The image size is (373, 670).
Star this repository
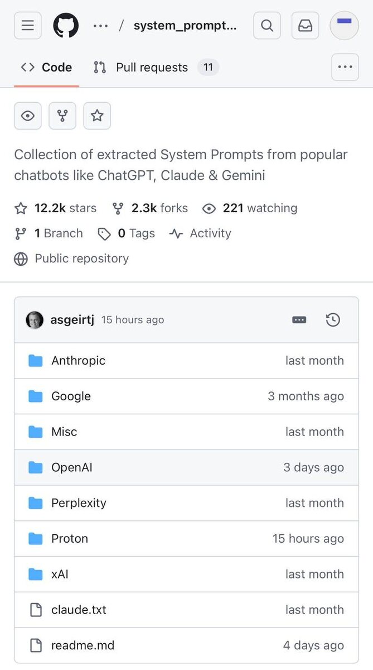tap(97, 116)
